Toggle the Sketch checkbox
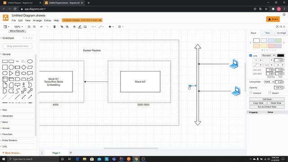The width and height of the screenshot is (288, 162). point(270,93)
